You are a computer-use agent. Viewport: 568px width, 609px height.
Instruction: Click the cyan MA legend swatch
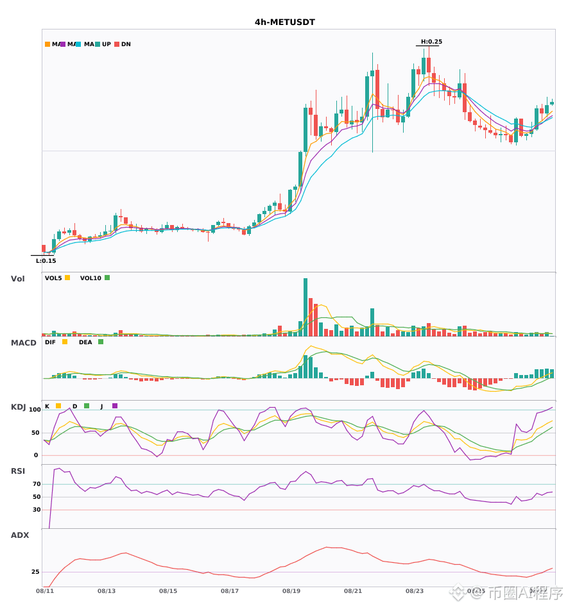click(78, 44)
